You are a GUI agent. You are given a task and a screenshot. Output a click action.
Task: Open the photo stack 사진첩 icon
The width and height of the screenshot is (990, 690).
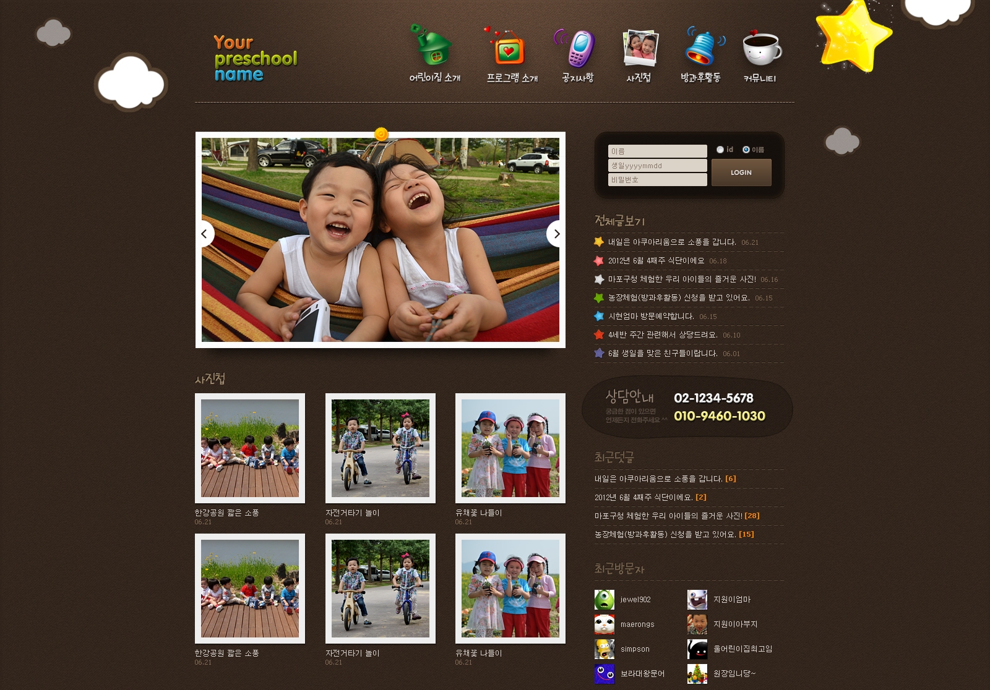[640, 48]
